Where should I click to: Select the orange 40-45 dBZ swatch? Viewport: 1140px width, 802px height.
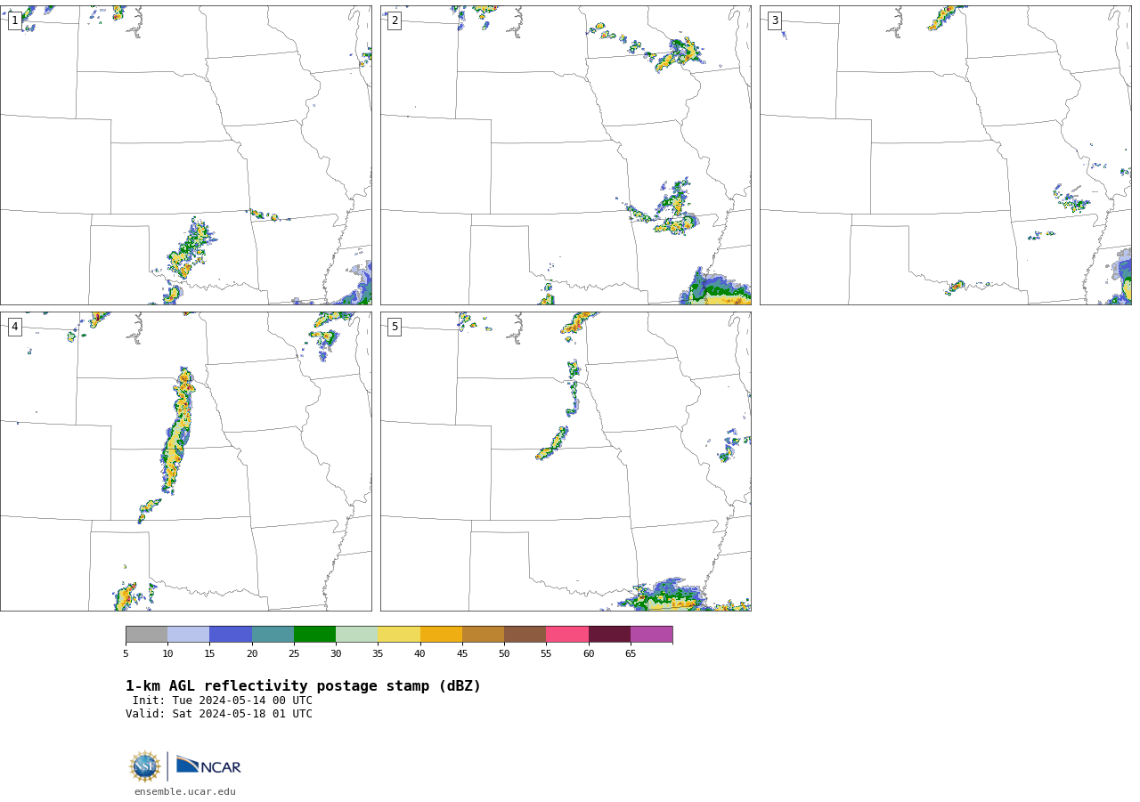click(x=441, y=635)
